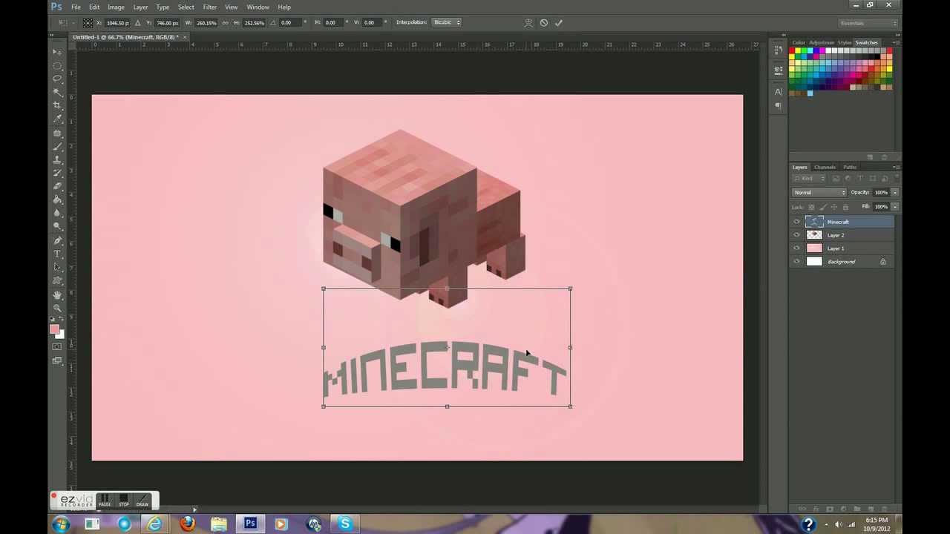Screen dimensions: 950x534
Task: Select the Type tool
Action: click(x=57, y=254)
